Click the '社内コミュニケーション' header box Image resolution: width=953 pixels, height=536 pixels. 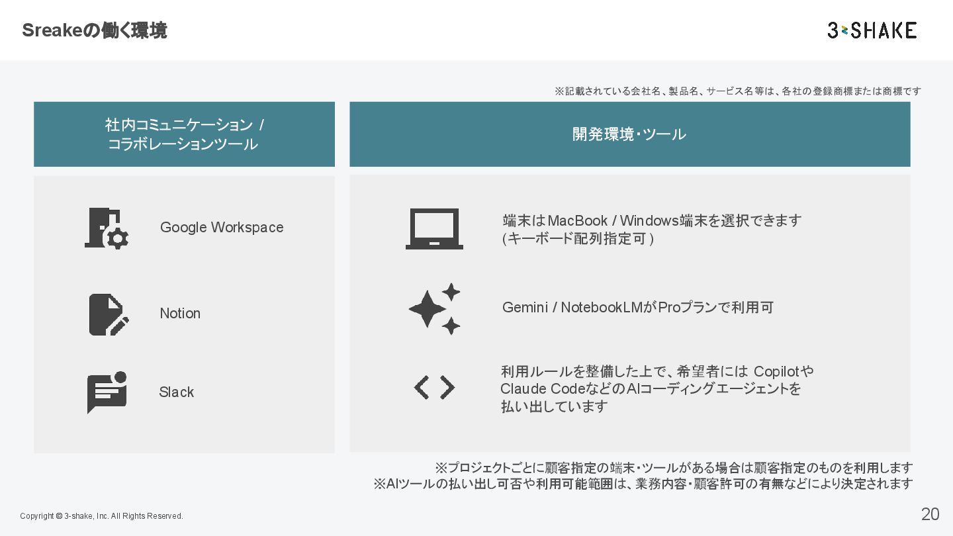(184, 134)
